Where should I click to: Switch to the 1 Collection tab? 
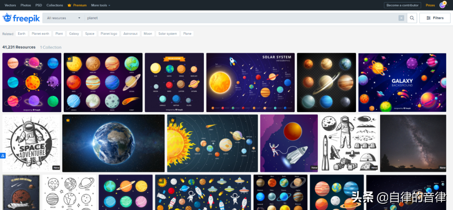click(x=51, y=47)
